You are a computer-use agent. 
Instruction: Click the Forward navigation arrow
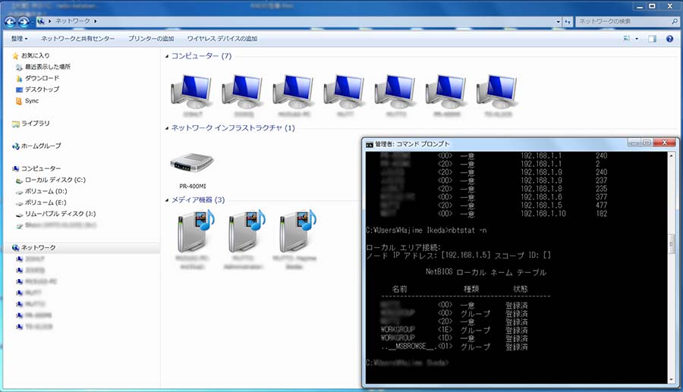[x=24, y=20]
